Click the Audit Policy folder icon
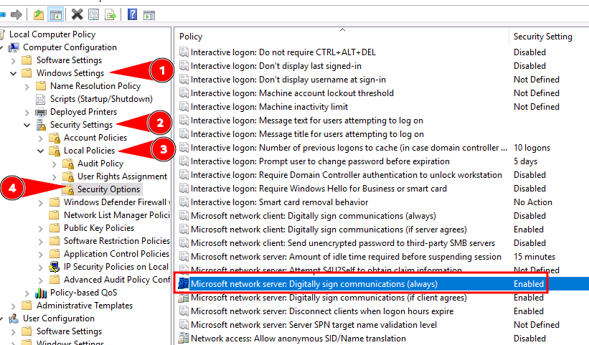The width and height of the screenshot is (589, 345). click(x=68, y=164)
